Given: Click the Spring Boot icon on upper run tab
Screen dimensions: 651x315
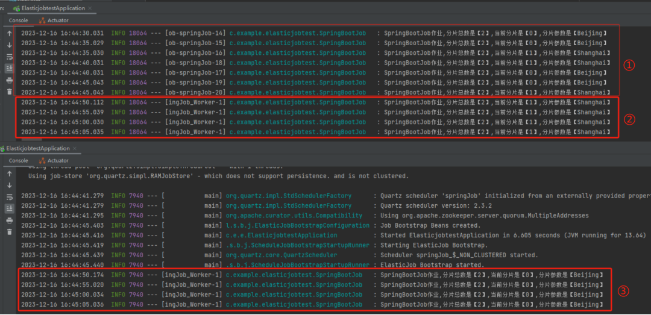Looking at the screenshot, I should pos(16,8).
